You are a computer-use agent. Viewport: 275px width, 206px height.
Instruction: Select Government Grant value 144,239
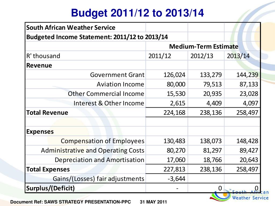point(247,75)
